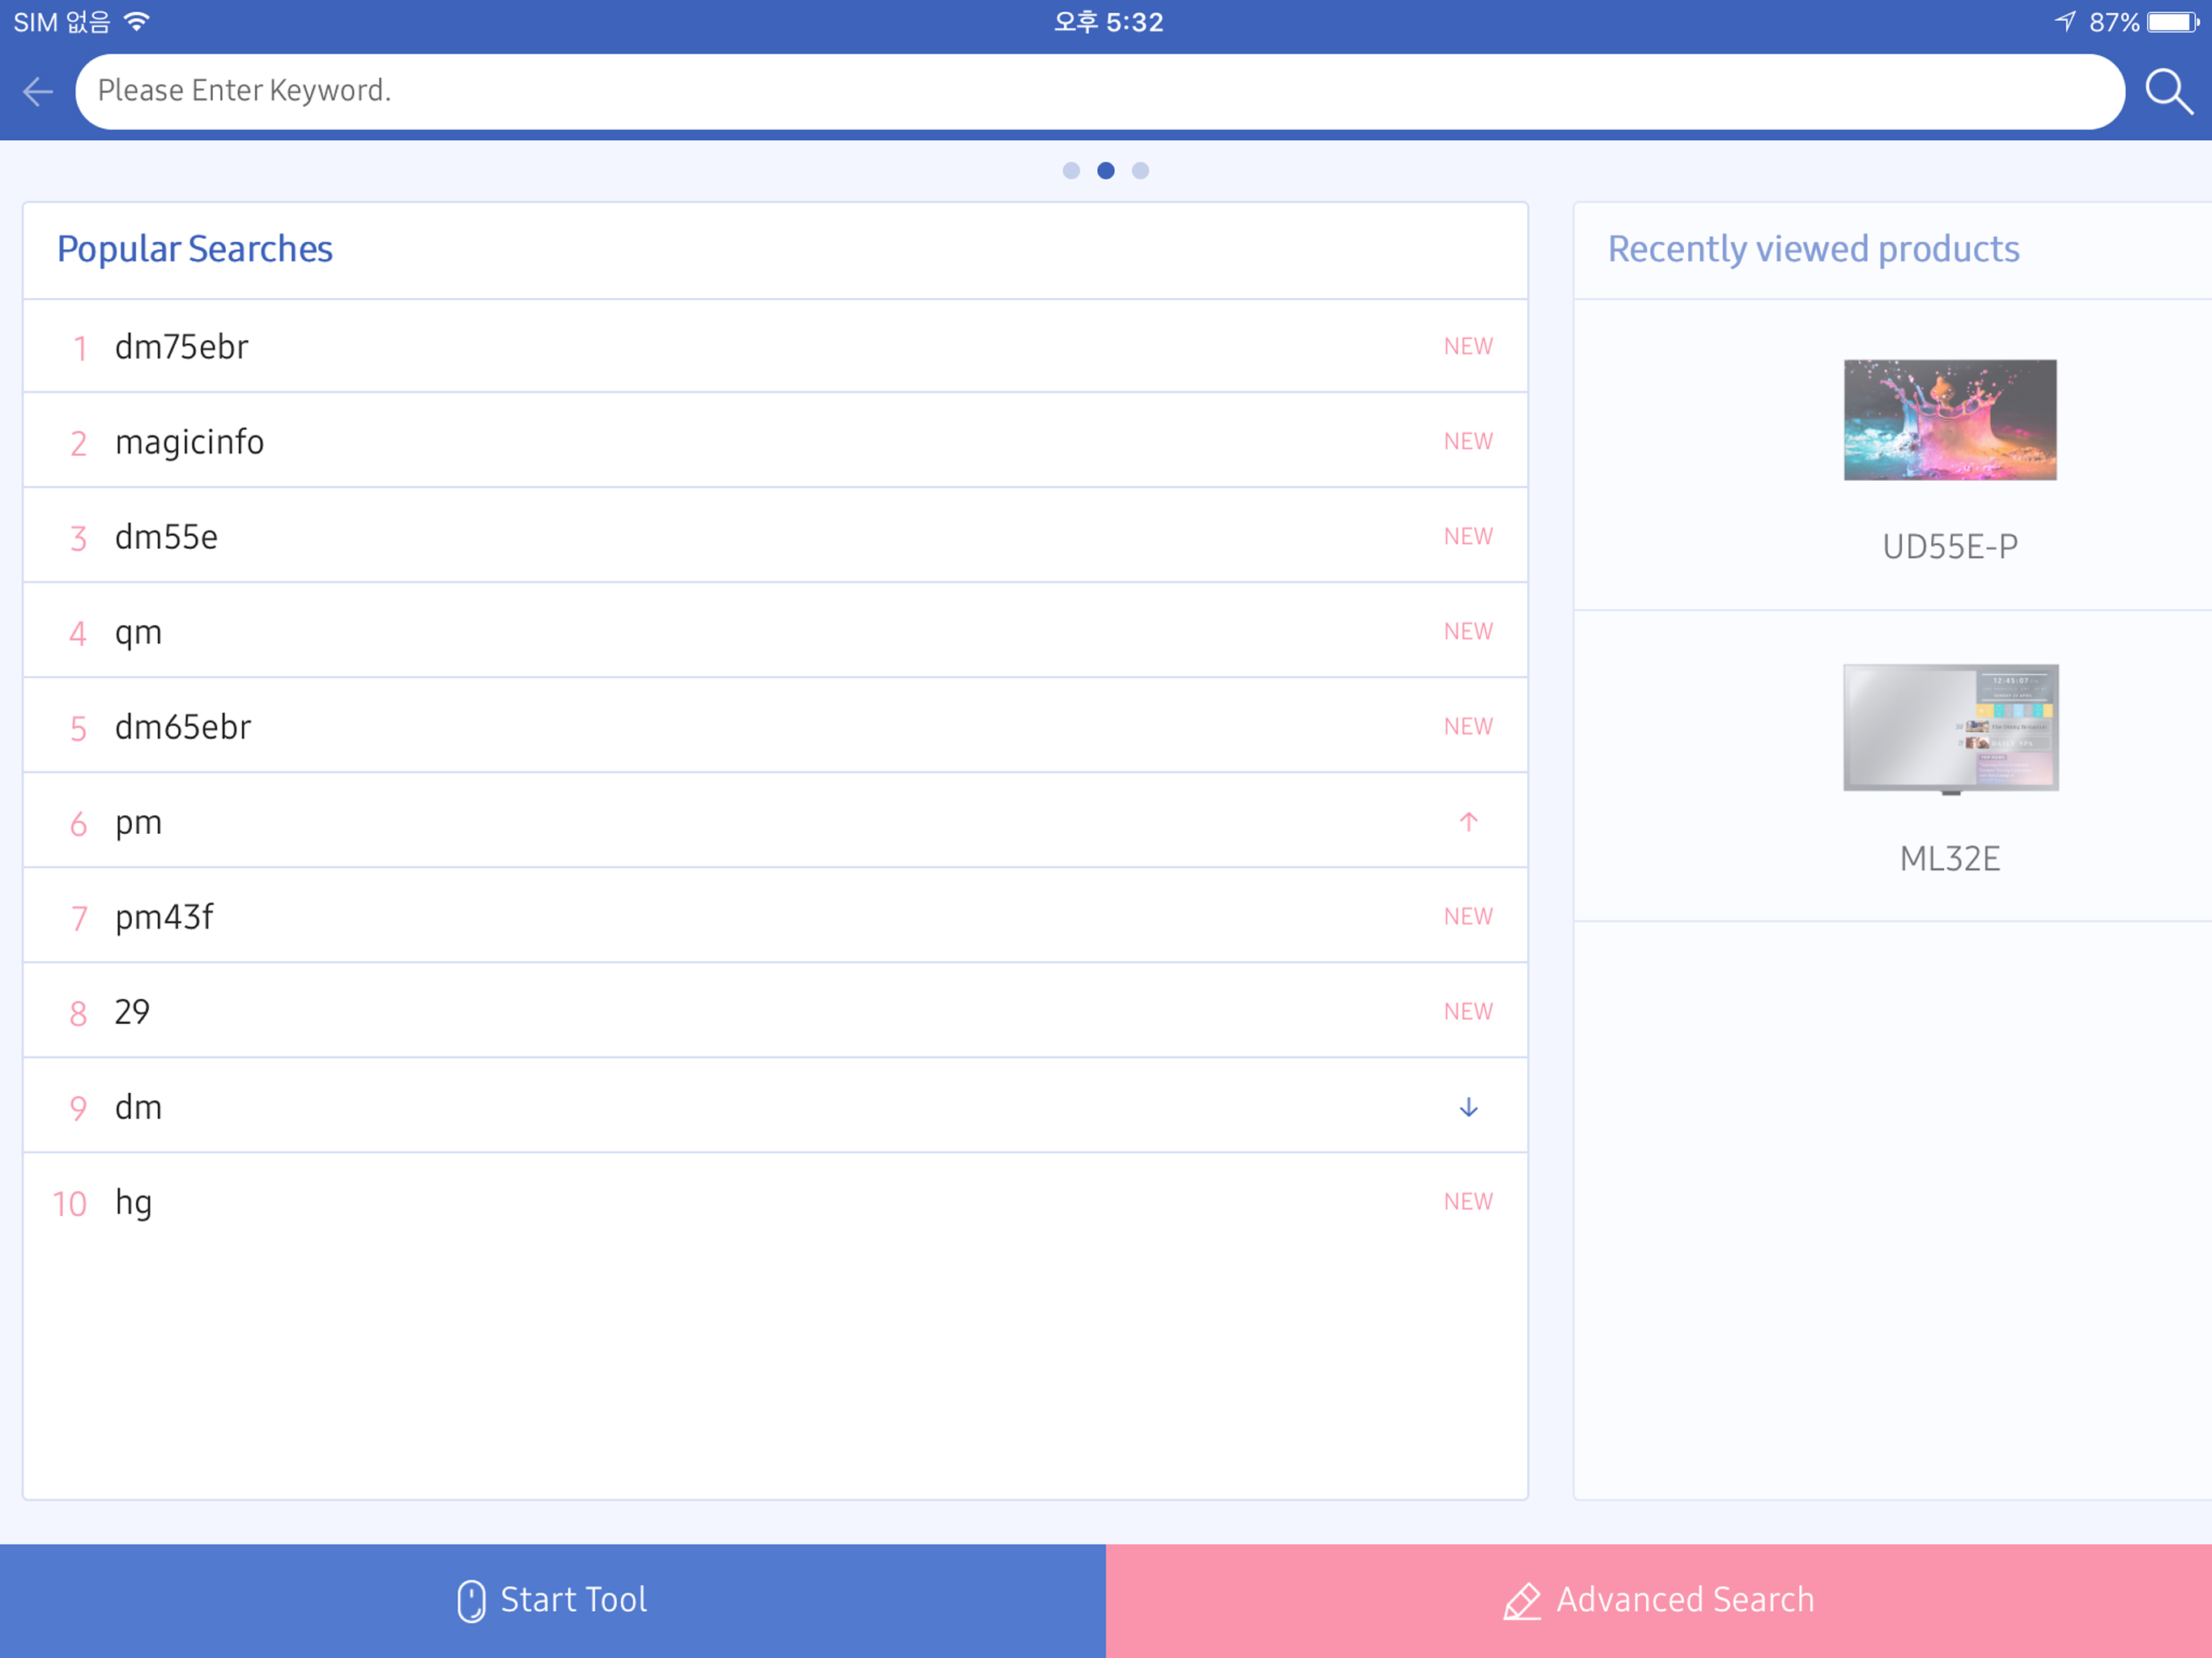
Task: Select popular search magicinfo
Action: pos(190,442)
